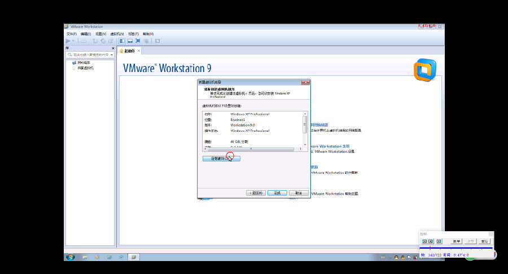Open Internet Explorer from the taskbar
508x274 pixels.
pos(109,257)
